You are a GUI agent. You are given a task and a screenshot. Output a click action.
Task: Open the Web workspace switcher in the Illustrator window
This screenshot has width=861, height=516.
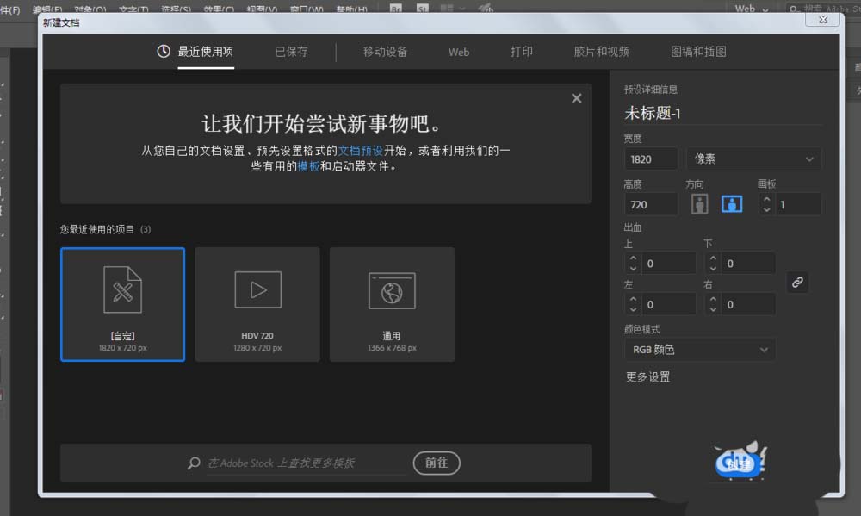[x=751, y=9]
